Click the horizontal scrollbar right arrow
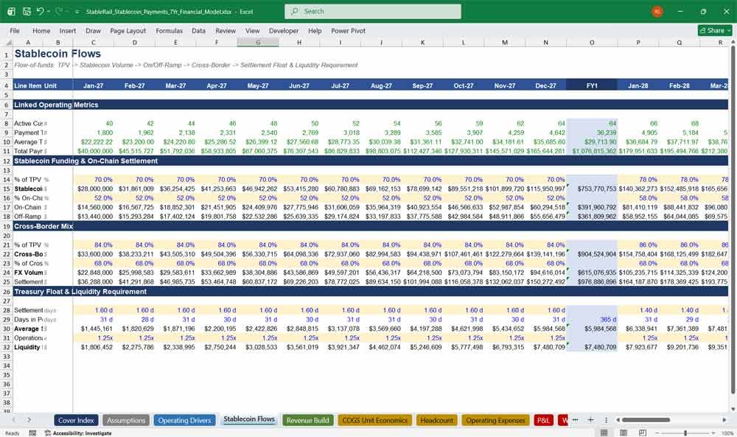 [724, 419]
